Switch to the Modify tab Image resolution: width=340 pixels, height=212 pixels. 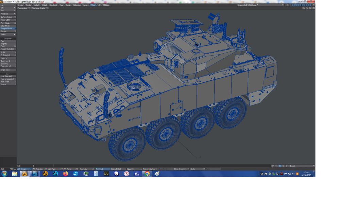pos(29,5)
